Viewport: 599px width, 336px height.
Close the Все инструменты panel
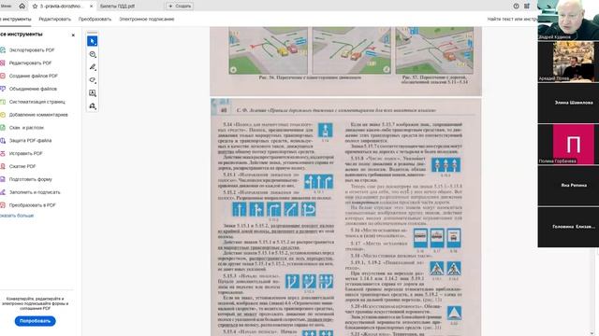(73, 35)
